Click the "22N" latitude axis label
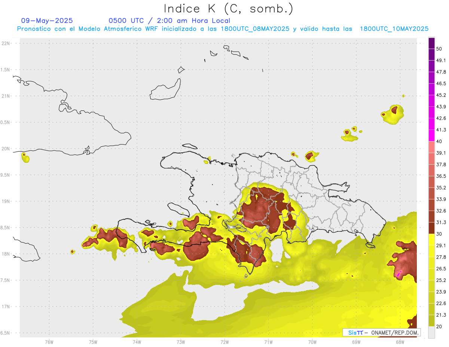 pyautogui.click(x=6, y=43)
